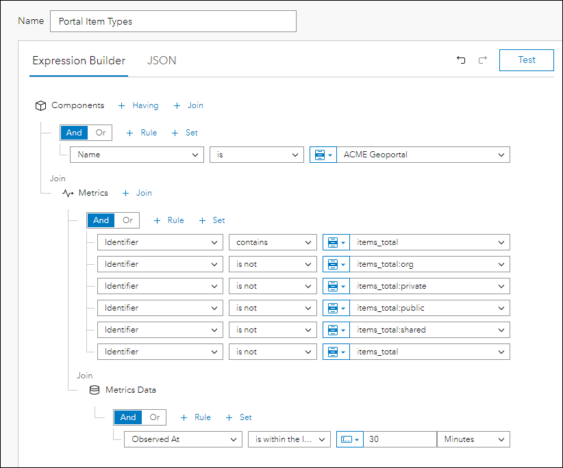Click the Components cube icon
Screen dimensions: 563x468
pyautogui.click(x=40, y=105)
